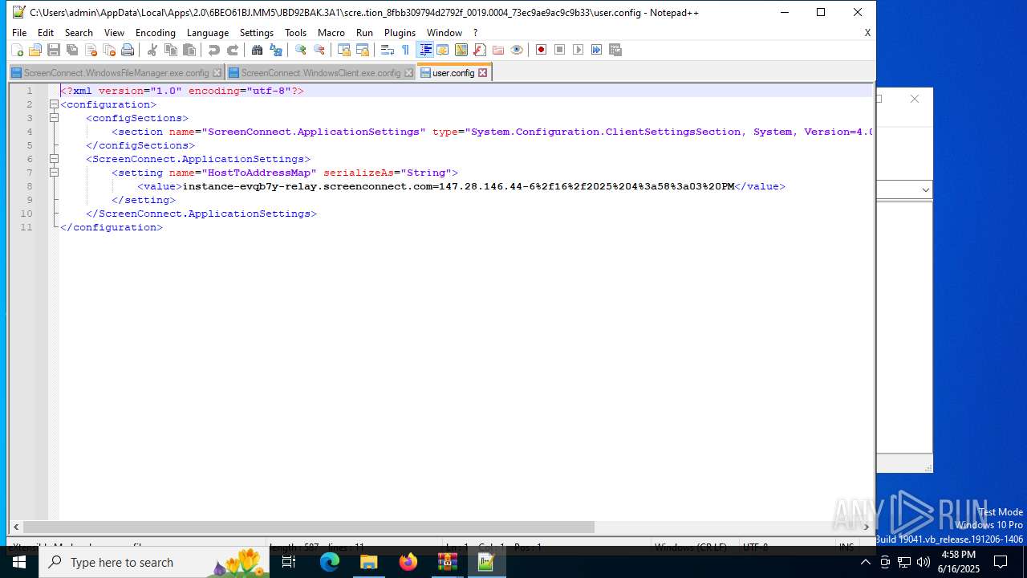The width and height of the screenshot is (1027, 578).
Task: Open File Explorer from taskbar
Action: [369, 562]
